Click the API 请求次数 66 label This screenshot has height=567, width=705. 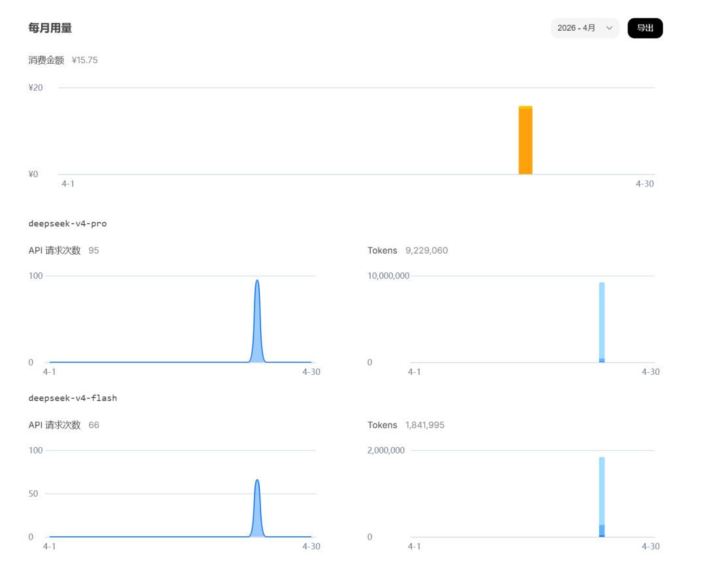[63, 425]
